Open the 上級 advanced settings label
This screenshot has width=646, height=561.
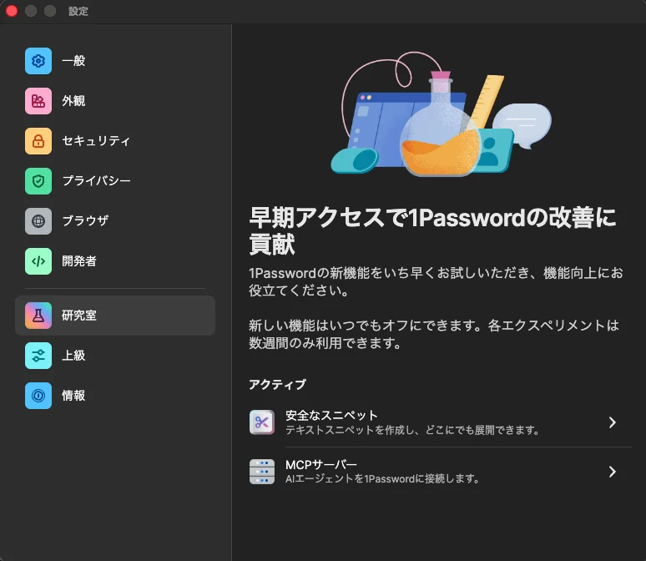(73, 356)
